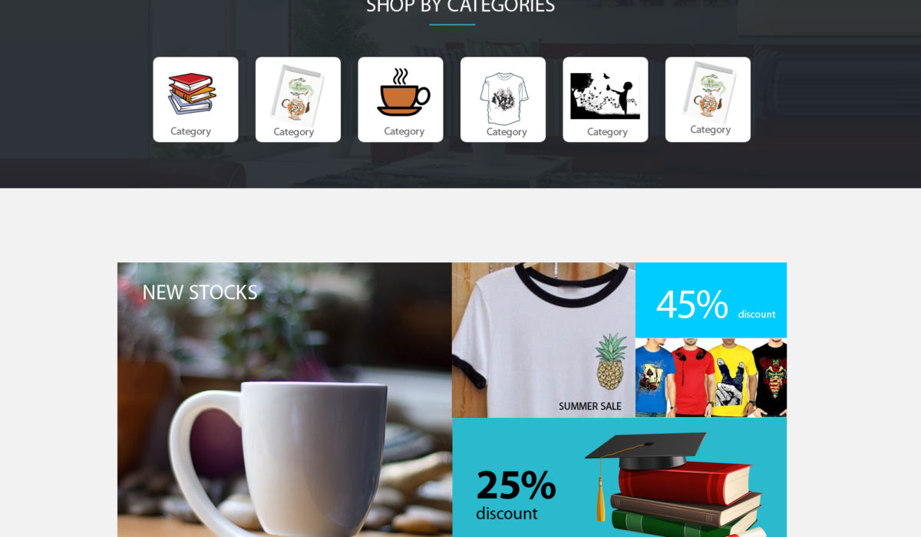Image resolution: width=921 pixels, height=537 pixels.
Task: Click the NEW STOCKS heading text
Action: click(200, 292)
